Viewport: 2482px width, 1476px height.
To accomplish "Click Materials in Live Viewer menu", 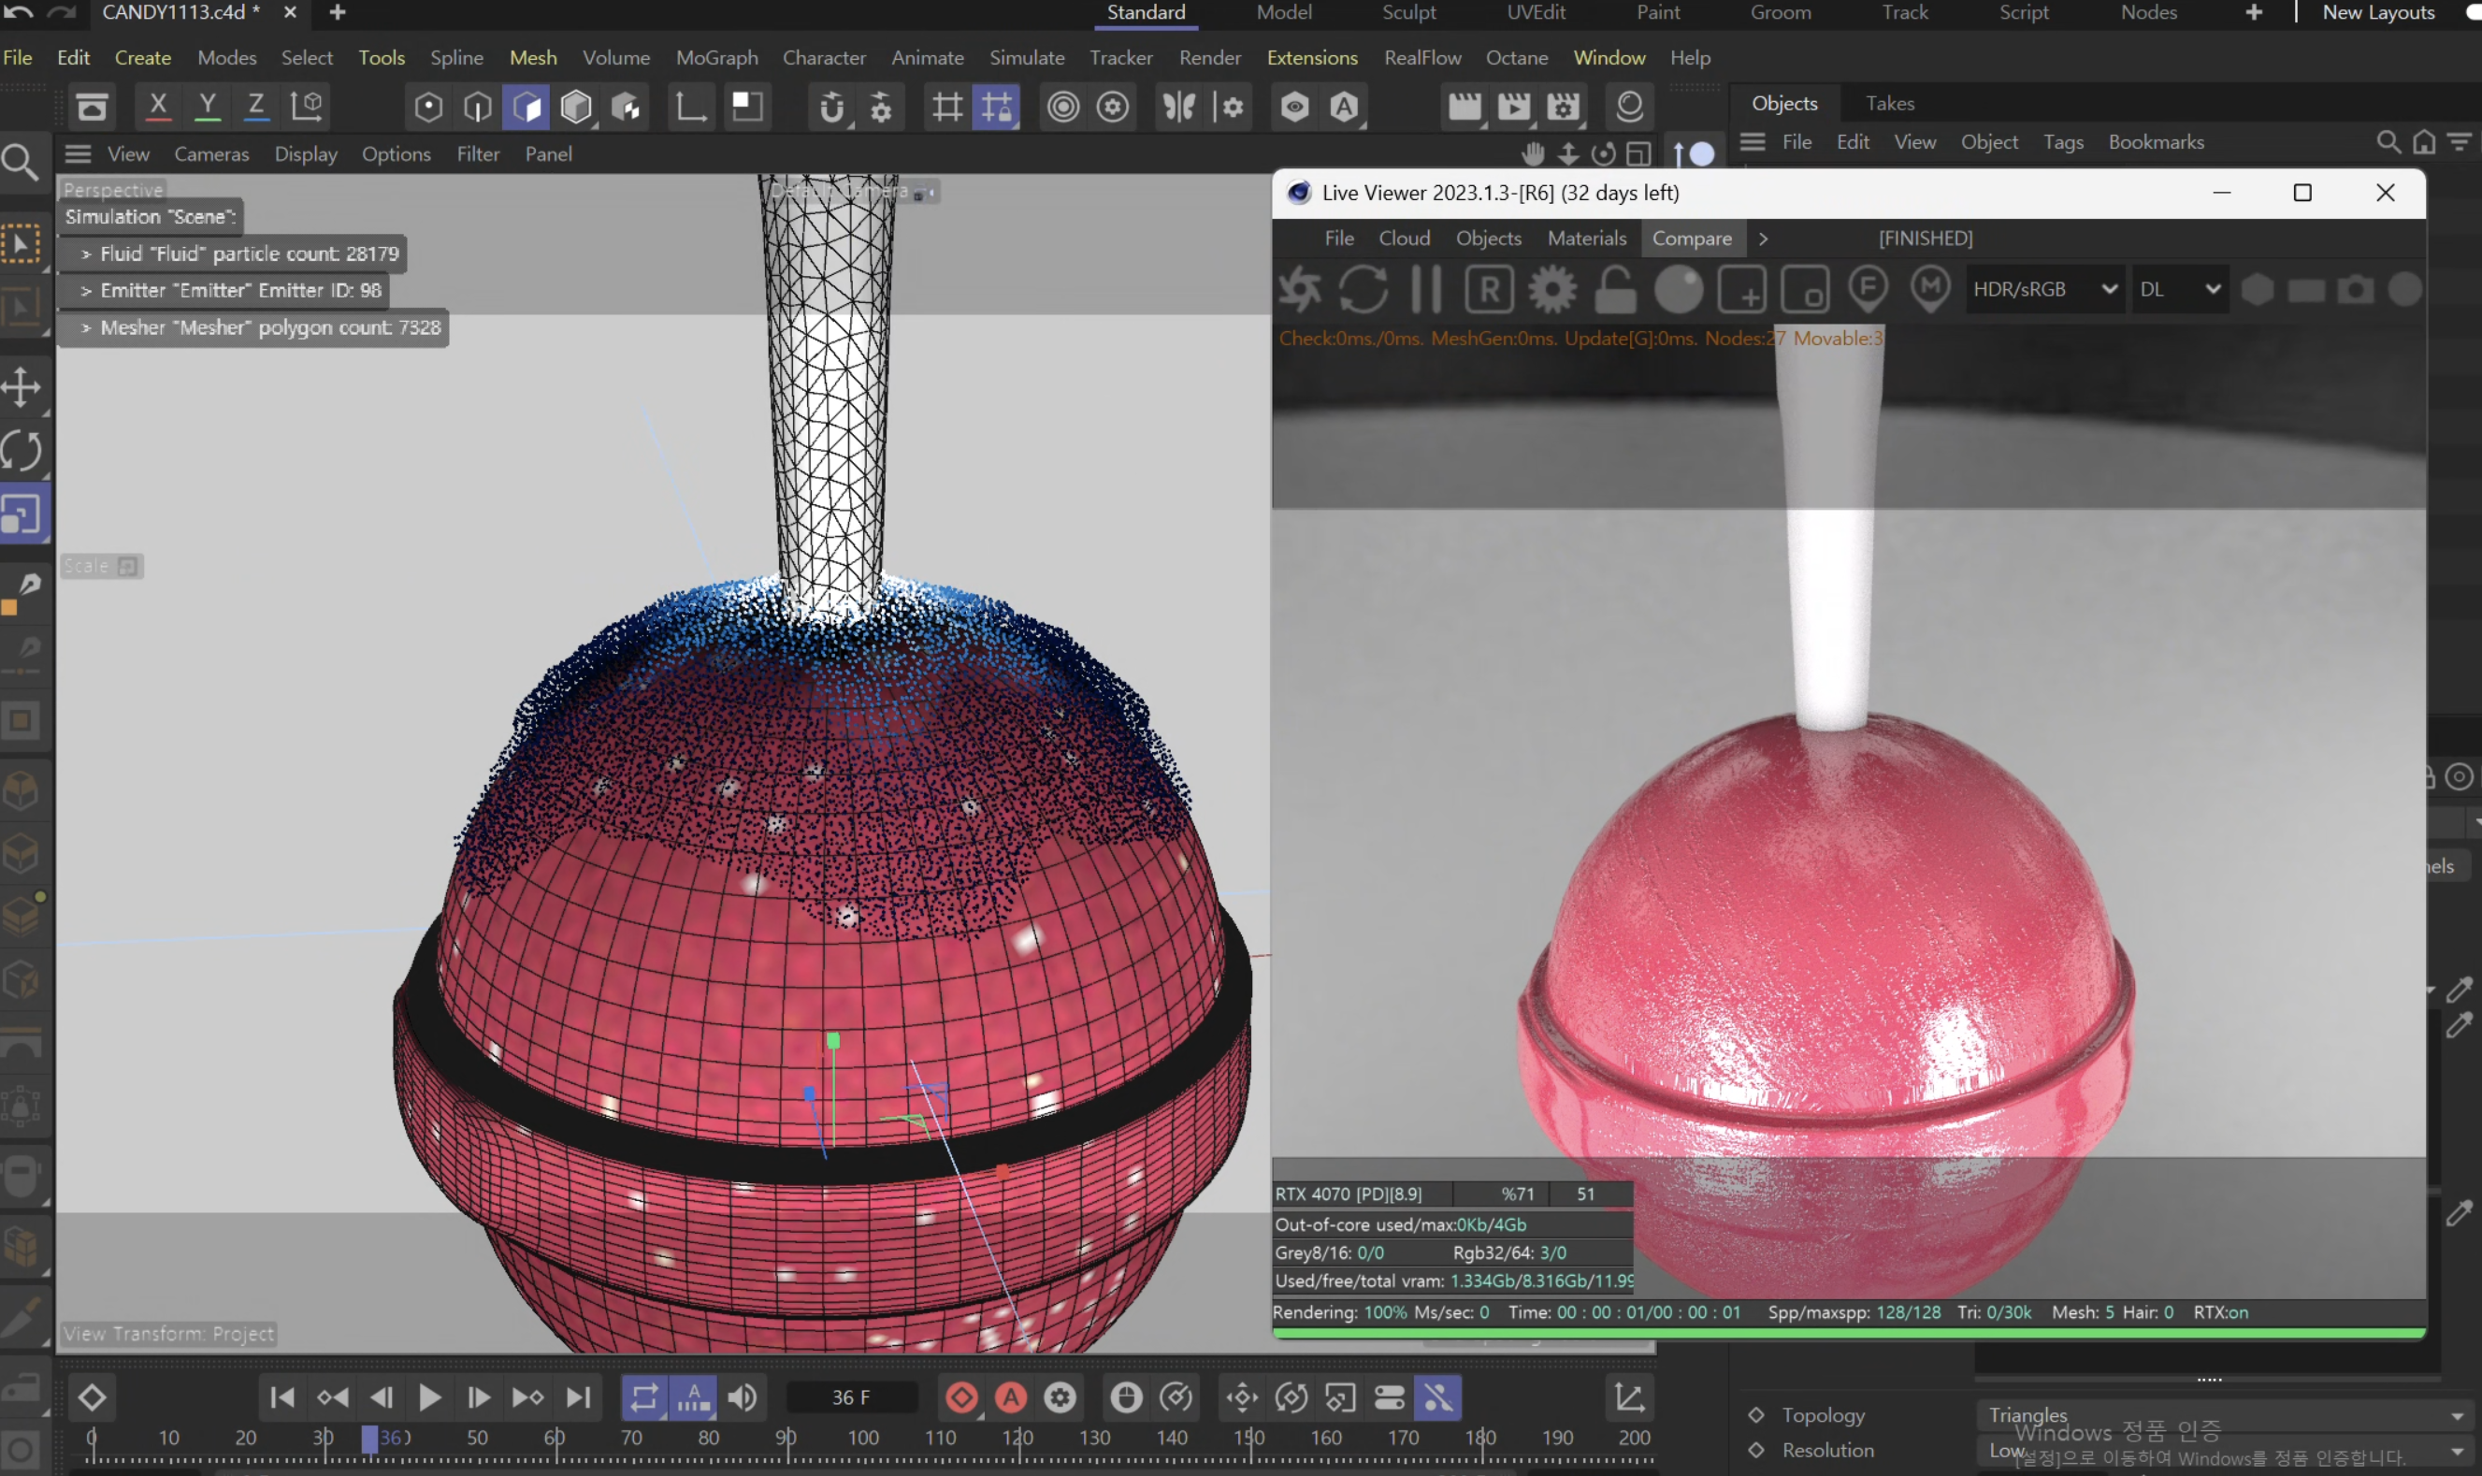I will pyautogui.click(x=1586, y=239).
